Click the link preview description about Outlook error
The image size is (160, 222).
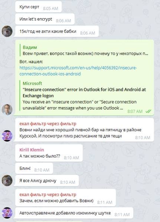tap(79, 105)
